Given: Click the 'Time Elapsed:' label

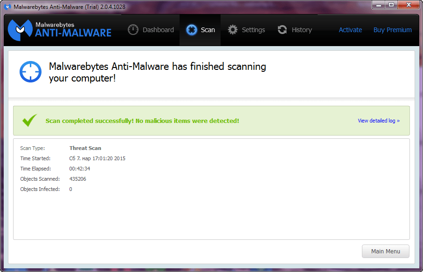Looking at the screenshot, I should 35,169.
